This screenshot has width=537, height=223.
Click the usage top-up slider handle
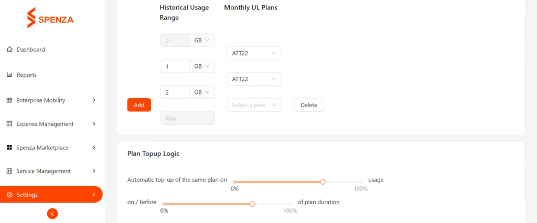(x=323, y=182)
